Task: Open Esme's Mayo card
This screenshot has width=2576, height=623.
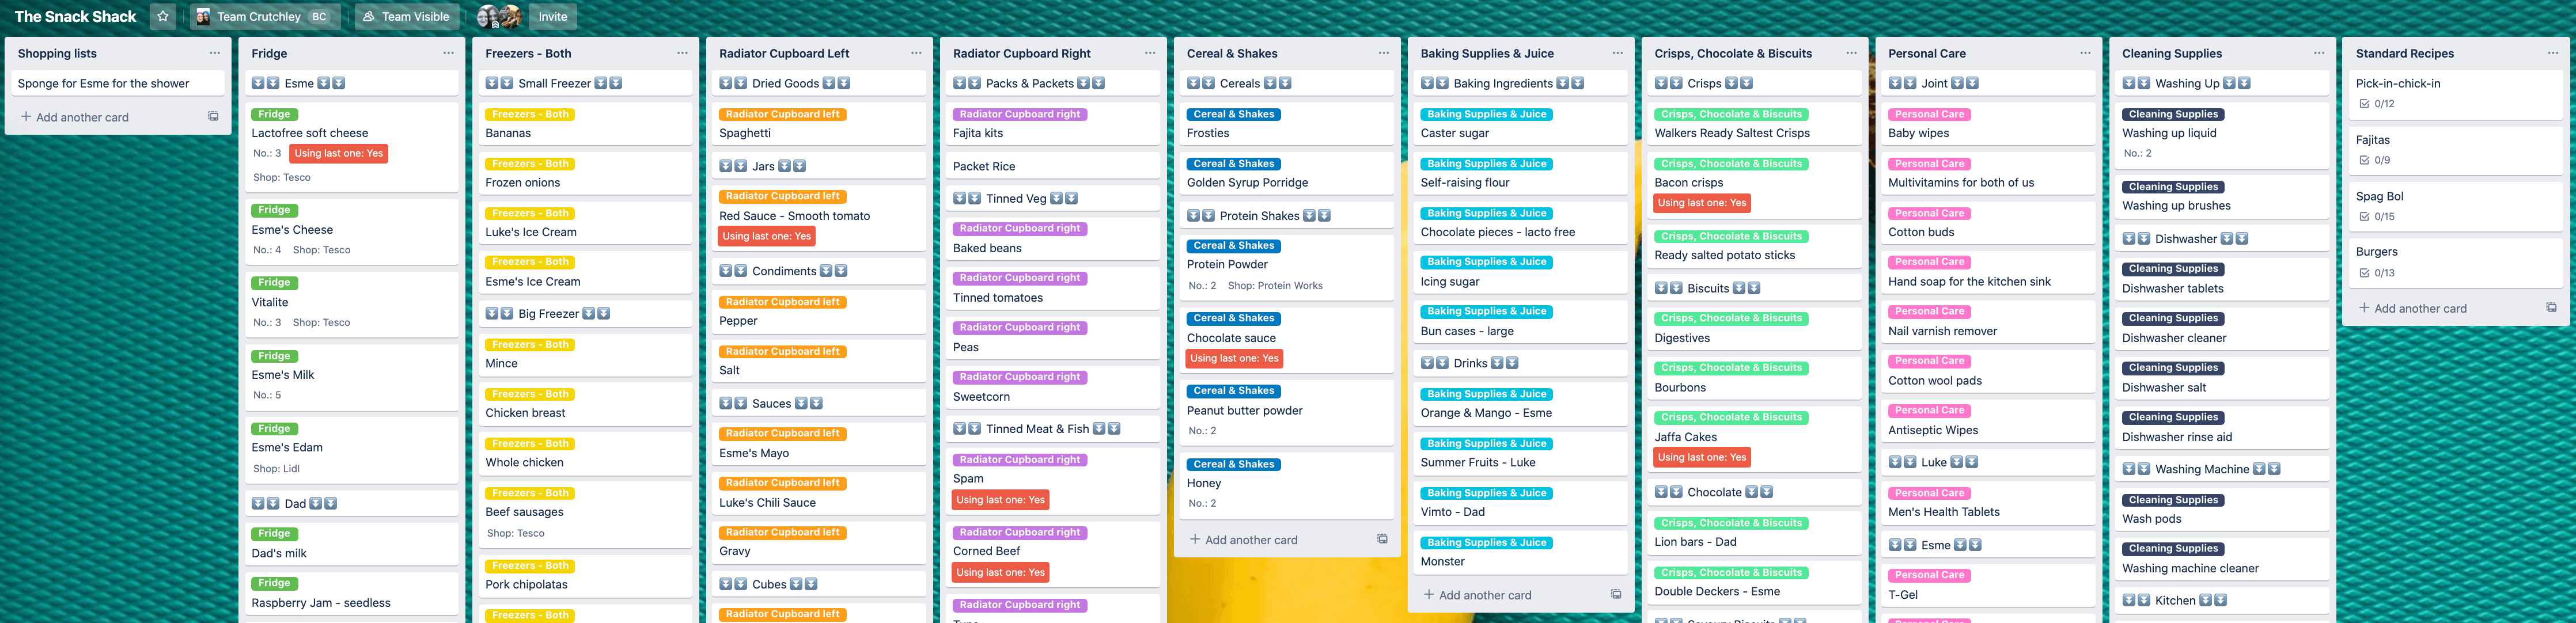Action: pyautogui.click(x=820, y=444)
